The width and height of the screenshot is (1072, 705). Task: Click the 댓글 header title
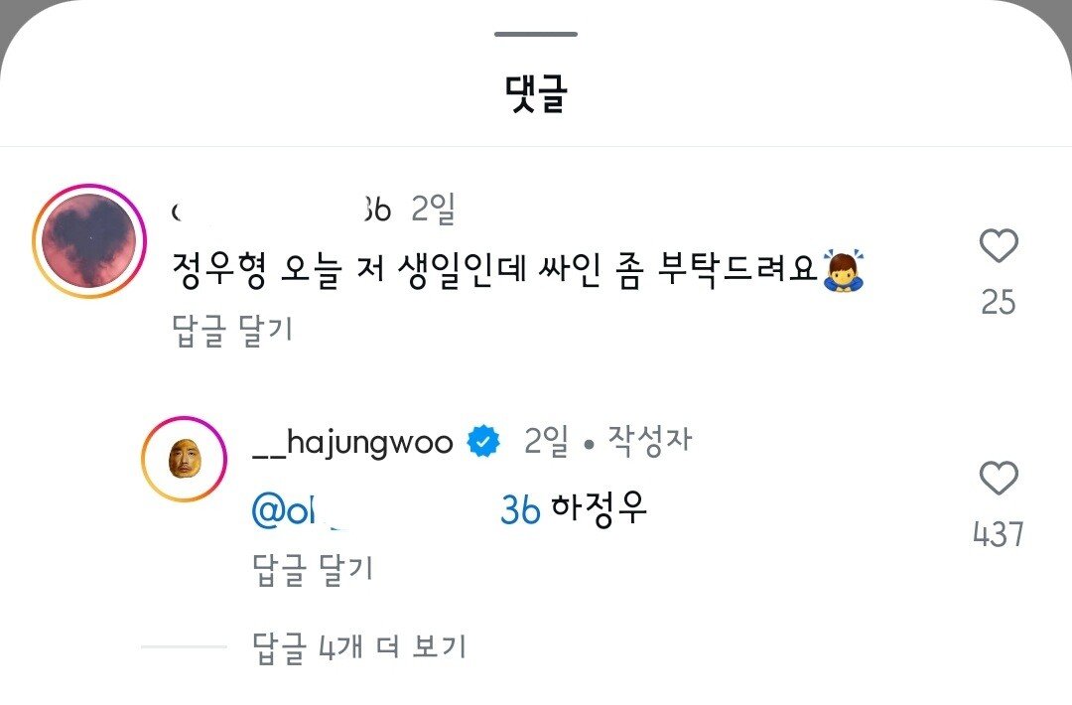(x=536, y=93)
